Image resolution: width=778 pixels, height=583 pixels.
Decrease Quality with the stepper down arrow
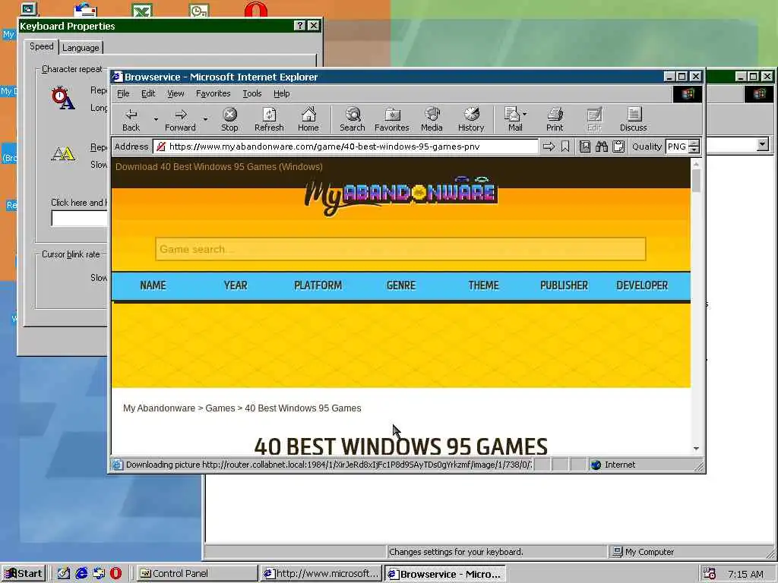click(x=694, y=150)
